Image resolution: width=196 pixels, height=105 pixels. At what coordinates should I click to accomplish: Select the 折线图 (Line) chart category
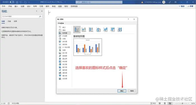pyautogui.click(x=64, y=36)
